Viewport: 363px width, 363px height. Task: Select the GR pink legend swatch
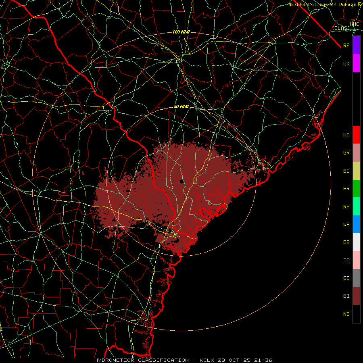pos(356,153)
